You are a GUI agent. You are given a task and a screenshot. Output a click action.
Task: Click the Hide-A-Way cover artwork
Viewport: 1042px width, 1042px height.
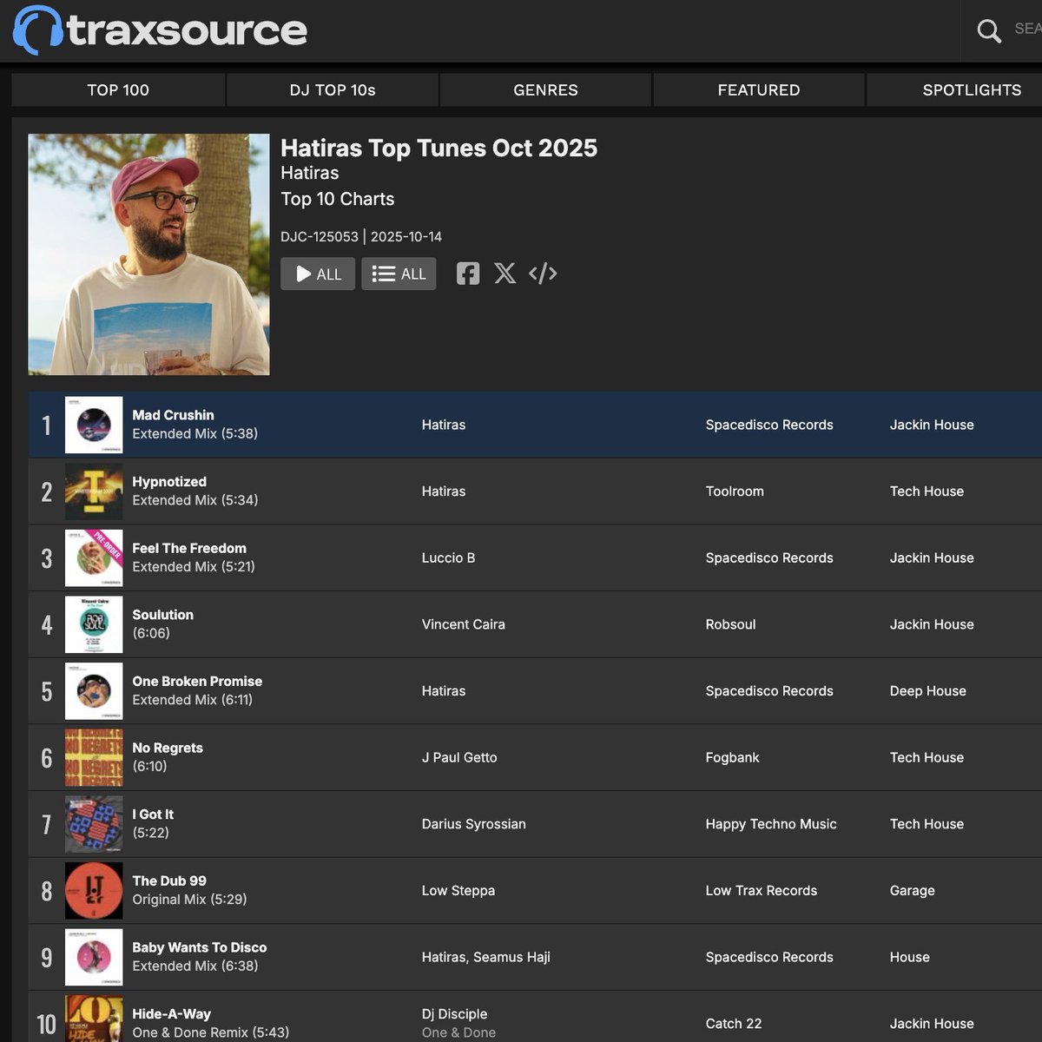click(94, 1019)
